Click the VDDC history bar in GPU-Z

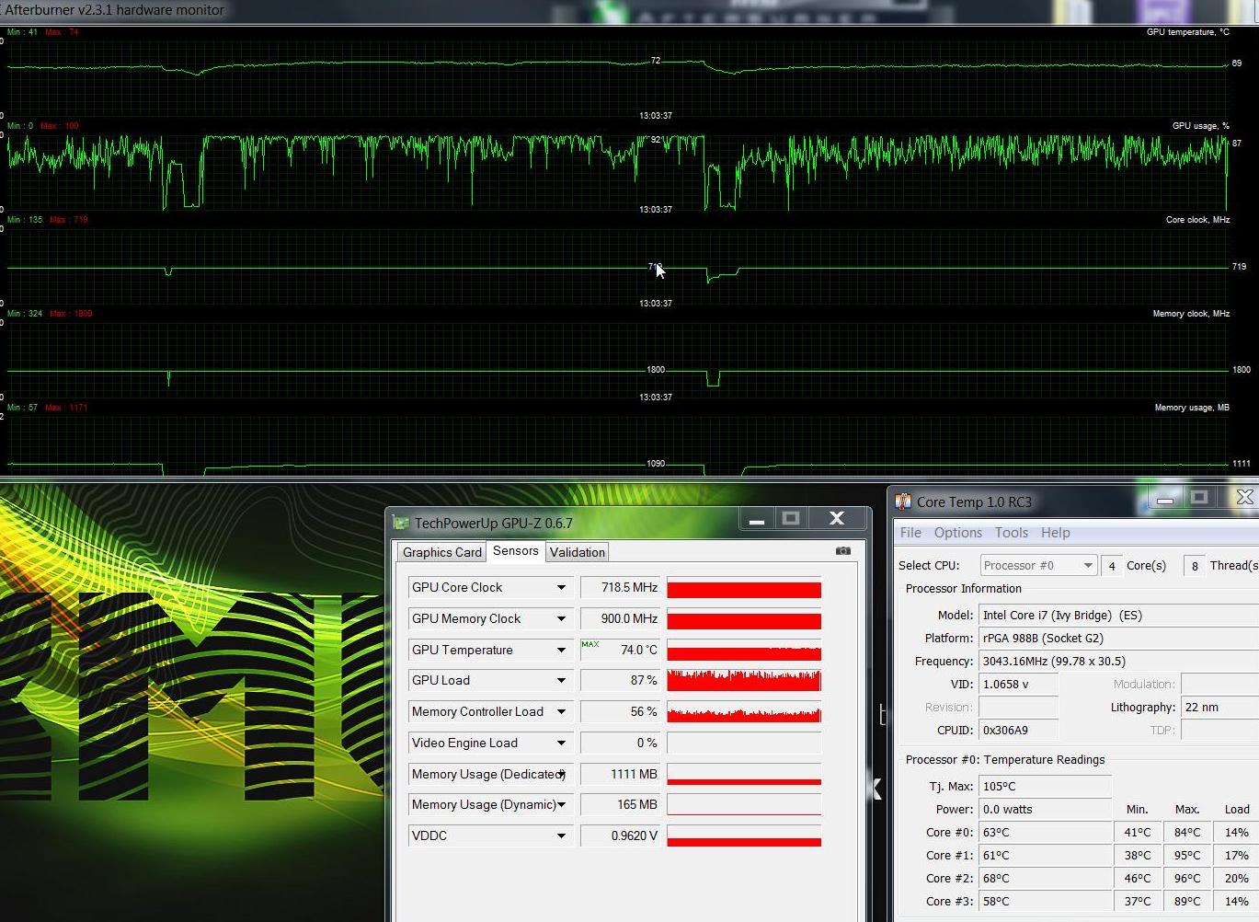(743, 836)
